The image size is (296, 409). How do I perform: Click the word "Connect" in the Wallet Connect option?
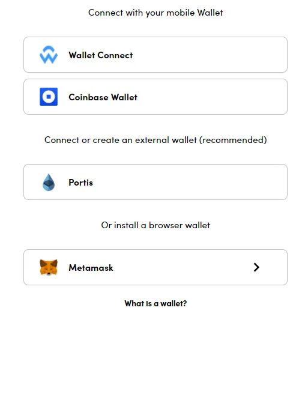click(115, 55)
